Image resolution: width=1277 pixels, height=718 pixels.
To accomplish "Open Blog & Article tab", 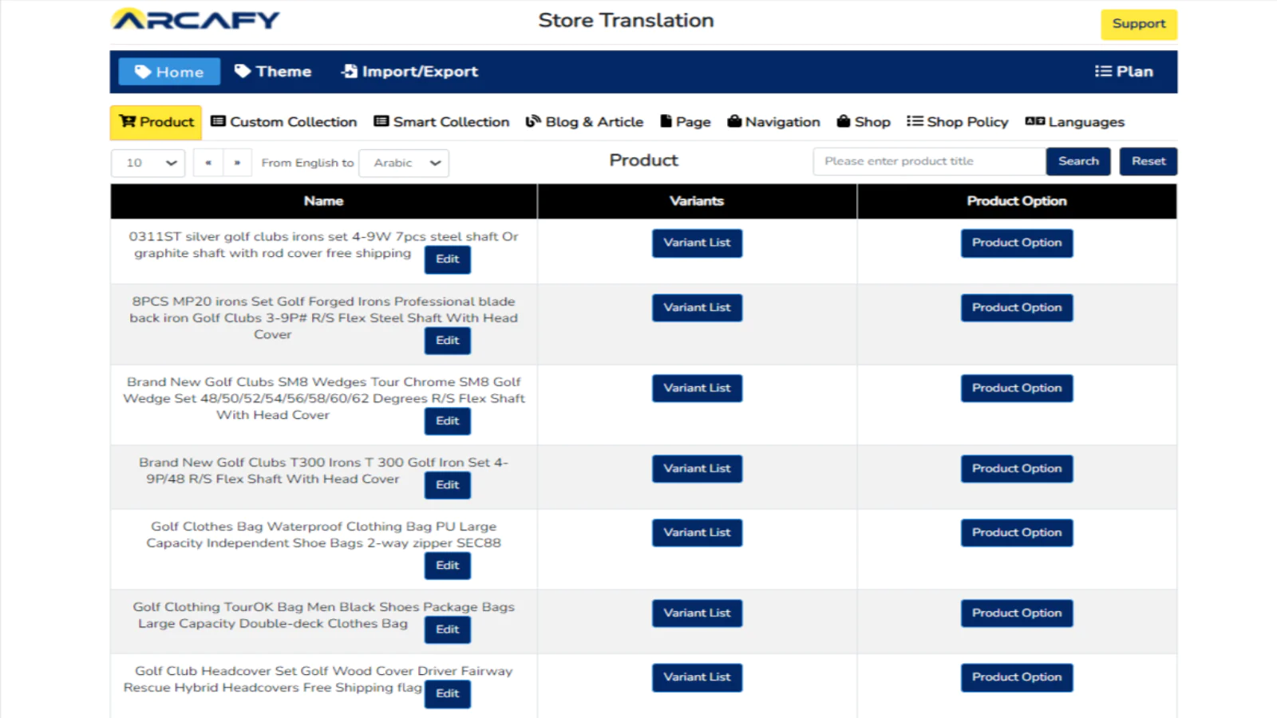I will click(584, 122).
